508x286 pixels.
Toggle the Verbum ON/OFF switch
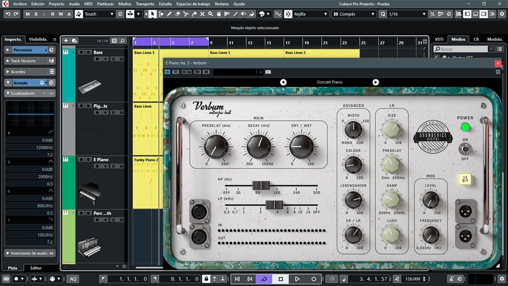(x=465, y=149)
